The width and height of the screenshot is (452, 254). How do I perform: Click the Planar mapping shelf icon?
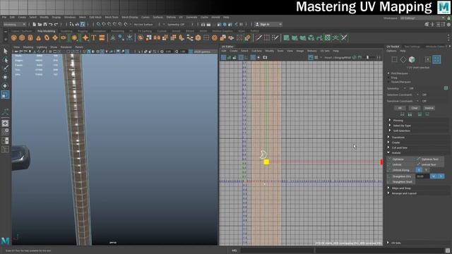point(286,37)
